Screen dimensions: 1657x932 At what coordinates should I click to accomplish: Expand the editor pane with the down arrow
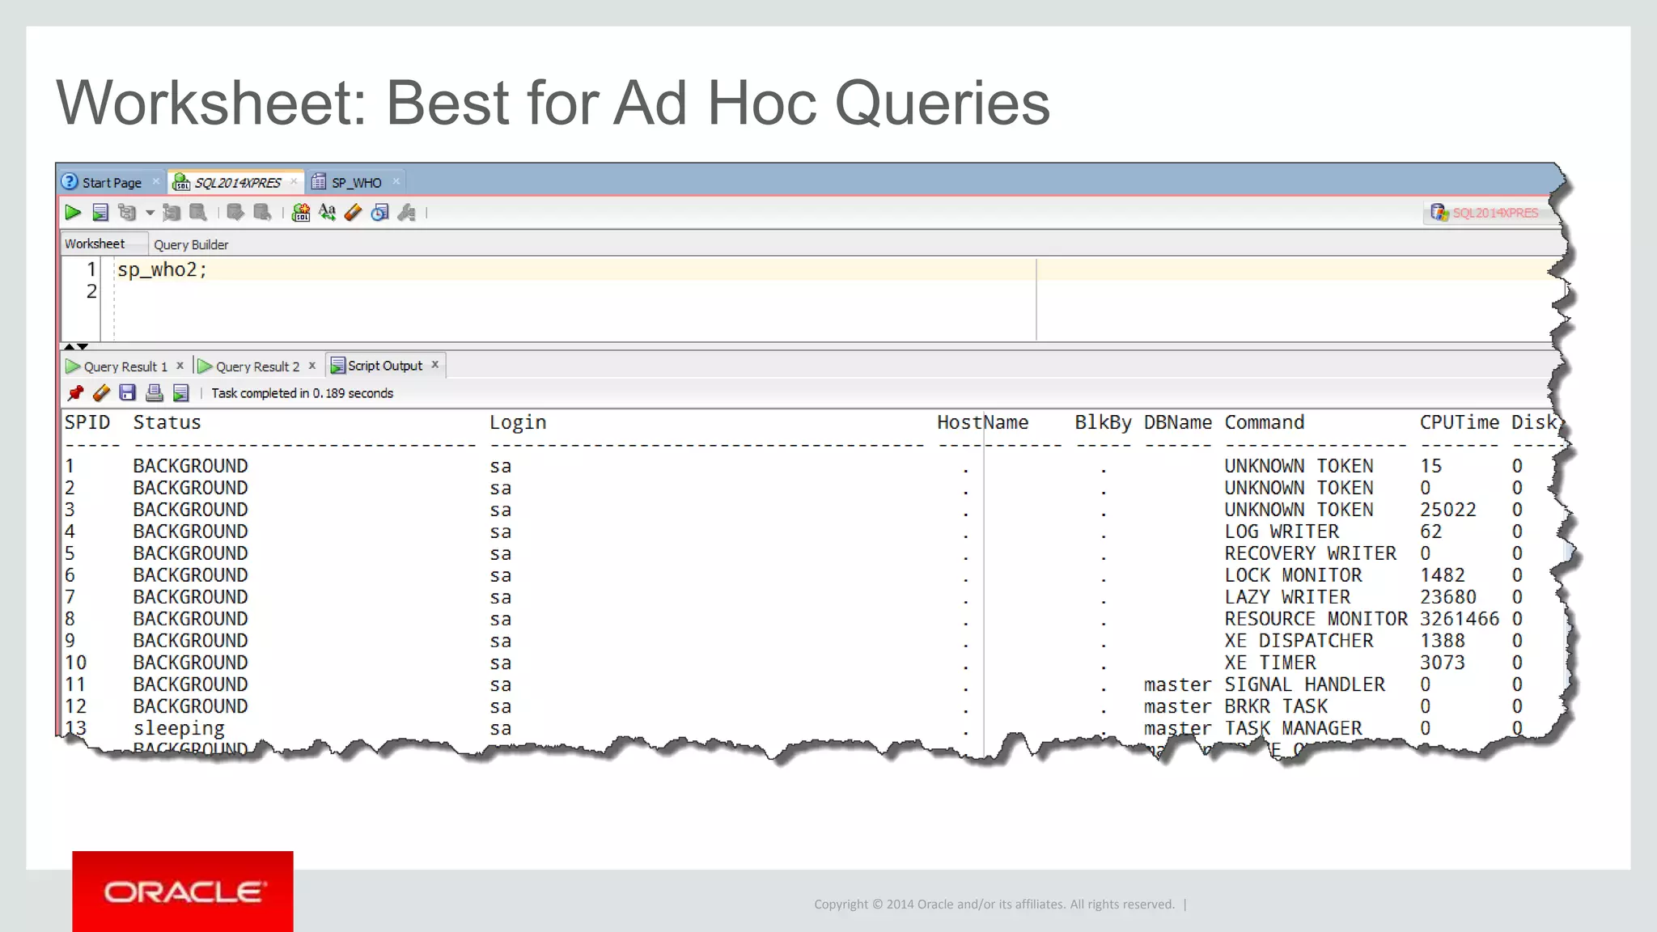(83, 346)
